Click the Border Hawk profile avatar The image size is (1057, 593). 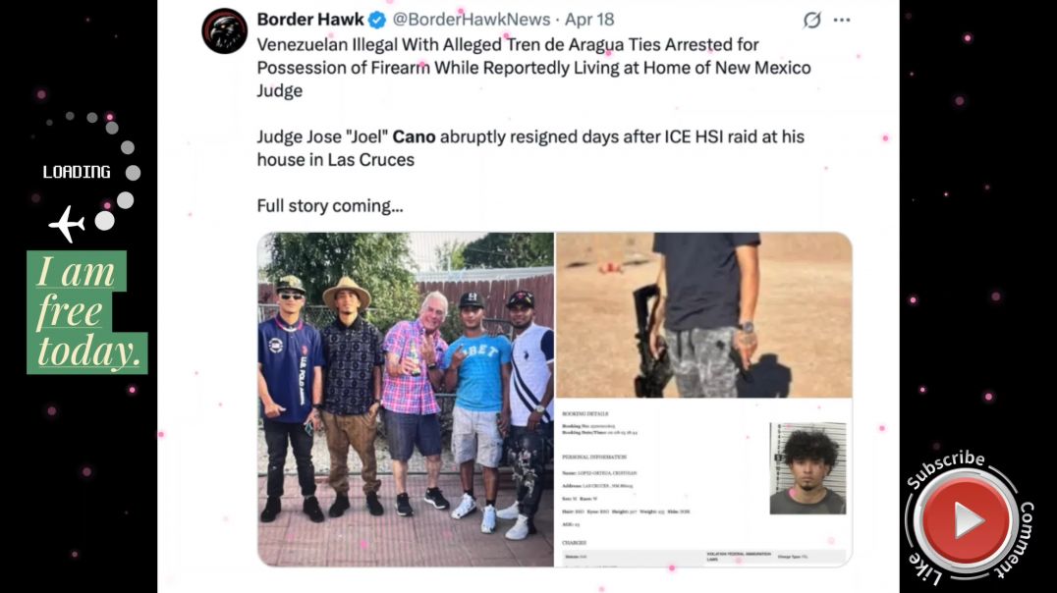pos(225,31)
